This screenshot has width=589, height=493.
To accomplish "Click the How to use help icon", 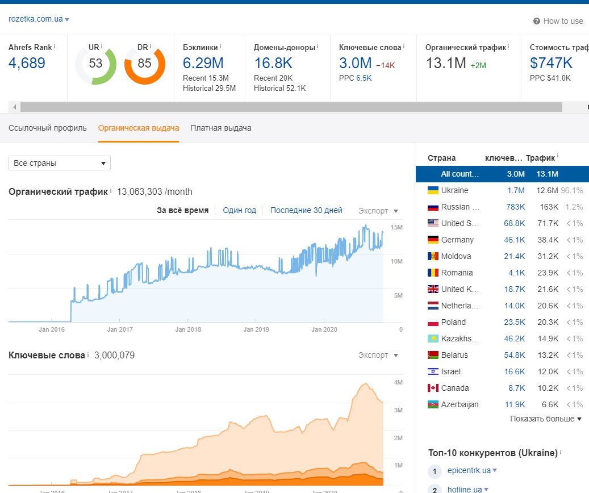I will coord(536,21).
